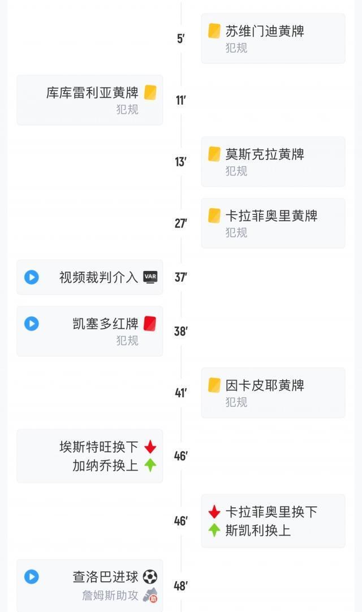362x612 pixels.
Task: Play the 凯塞多 red card video
Action: pos(31,324)
